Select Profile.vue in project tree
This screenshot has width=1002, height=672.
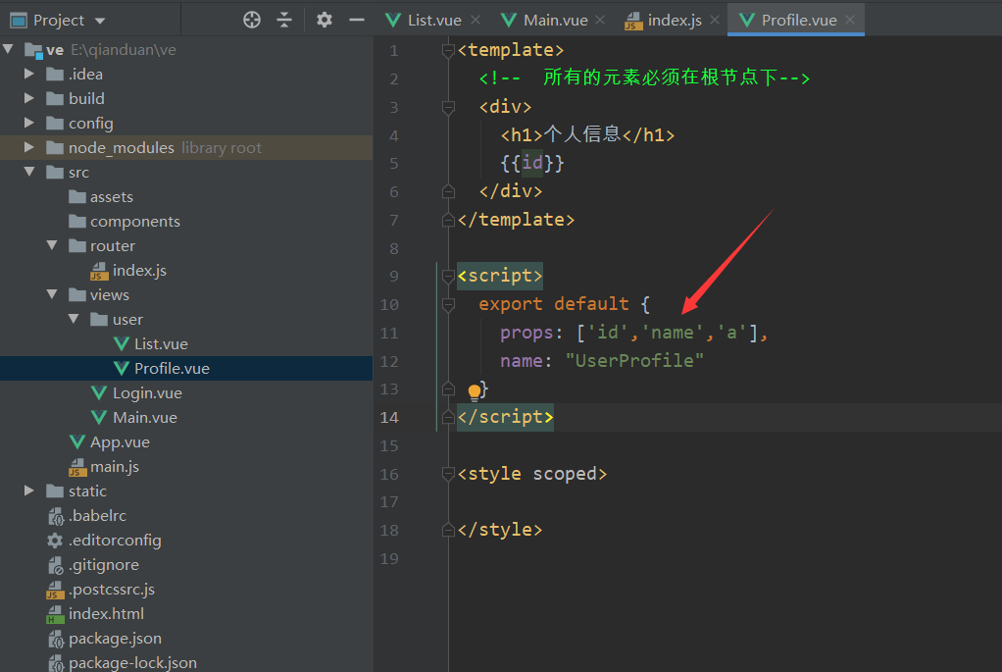[172, 368]
